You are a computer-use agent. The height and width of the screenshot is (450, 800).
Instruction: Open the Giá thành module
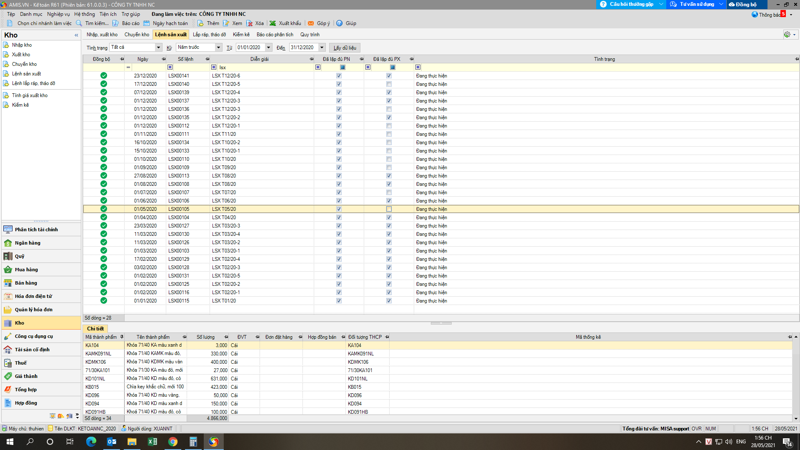tap(26, 376)
